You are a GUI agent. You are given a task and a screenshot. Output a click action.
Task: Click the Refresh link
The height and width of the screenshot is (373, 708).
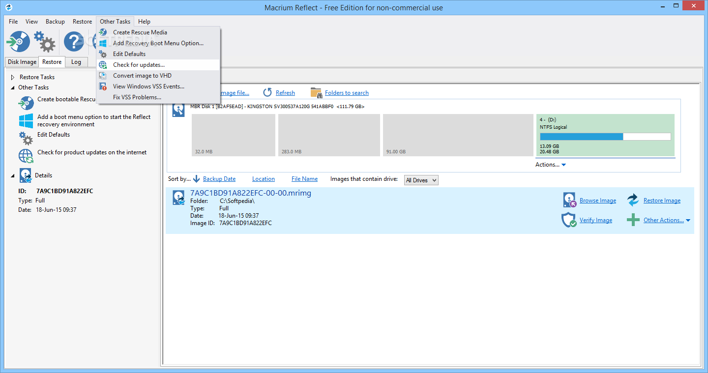tap(285, 93)
